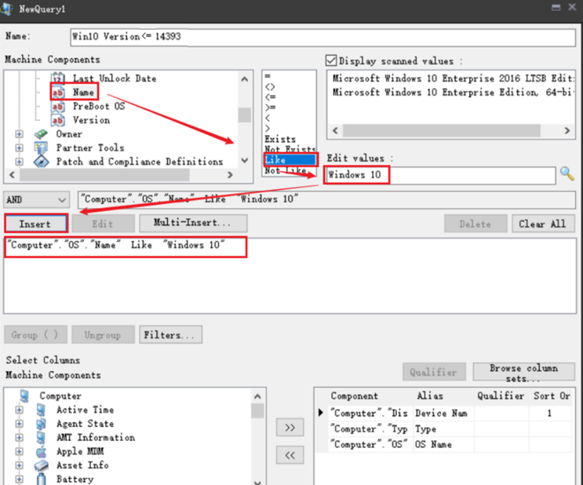583x485 pixels.
Task: Click the add column >> button
Action: [x=290, y=428]
